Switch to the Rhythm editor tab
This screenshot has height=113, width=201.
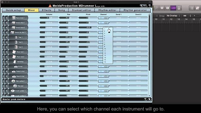pyautogui.click(x=107, y=10)
